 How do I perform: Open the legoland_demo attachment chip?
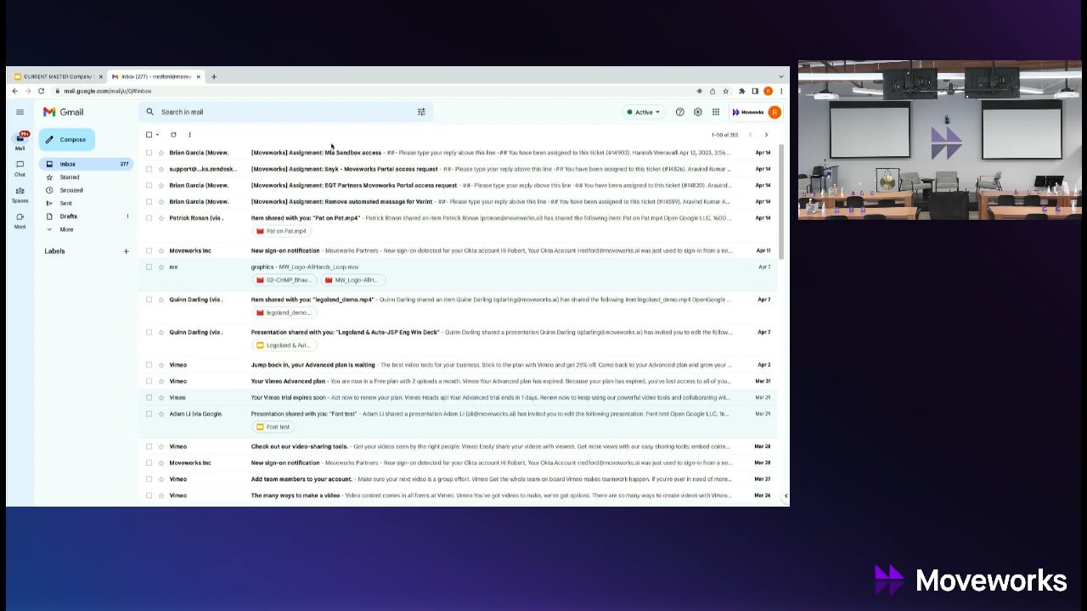click(x=284, y=312)
